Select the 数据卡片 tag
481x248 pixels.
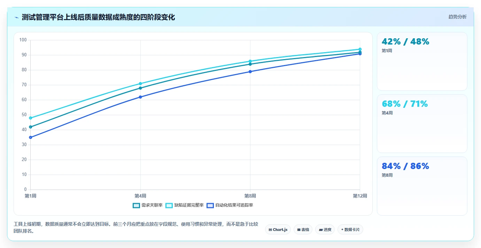350,230
